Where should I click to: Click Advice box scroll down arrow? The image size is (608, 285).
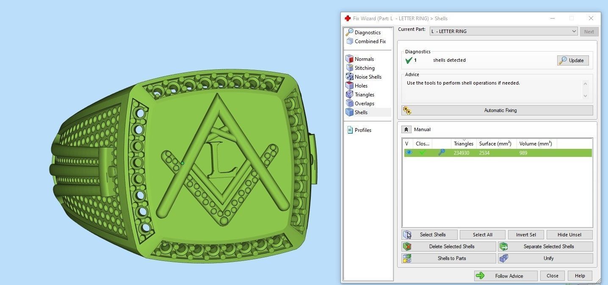pyautogui.click(x=585, y=96)
